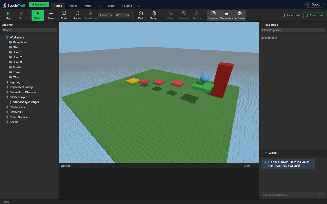327x204 pixels.
Task: Open the 45° rotation snap dropdown
Action: (x=122, y=15)
